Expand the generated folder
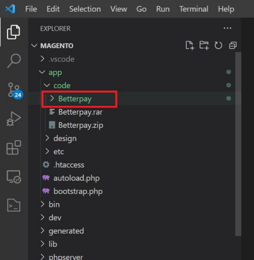Image resolution: width=254 pixels, height=260 pixels. [43, 231]
